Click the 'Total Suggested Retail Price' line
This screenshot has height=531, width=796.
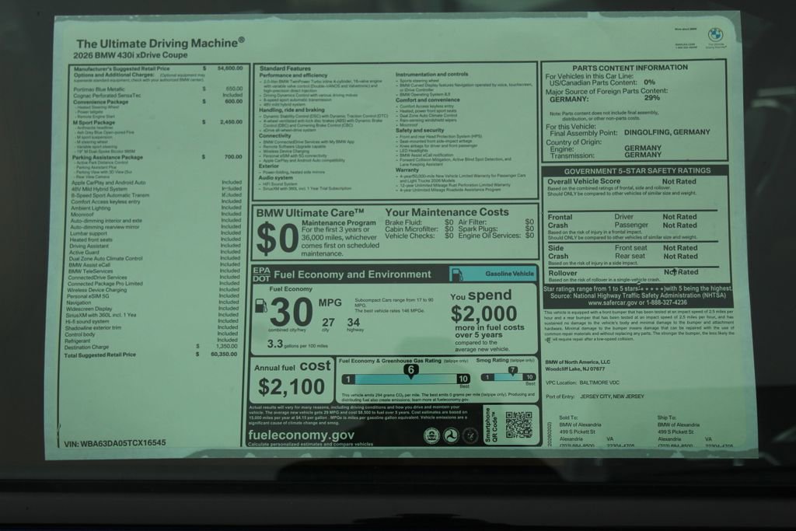pyautogui.click(x=151, y=355)
